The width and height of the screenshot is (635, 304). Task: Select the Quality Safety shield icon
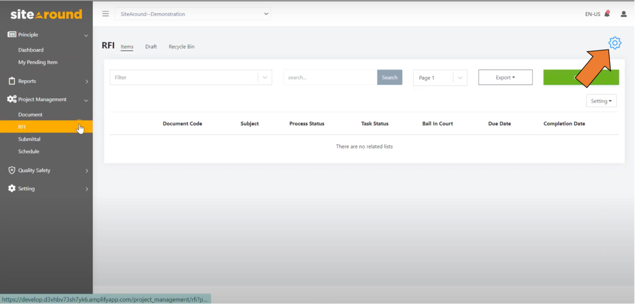11,170
